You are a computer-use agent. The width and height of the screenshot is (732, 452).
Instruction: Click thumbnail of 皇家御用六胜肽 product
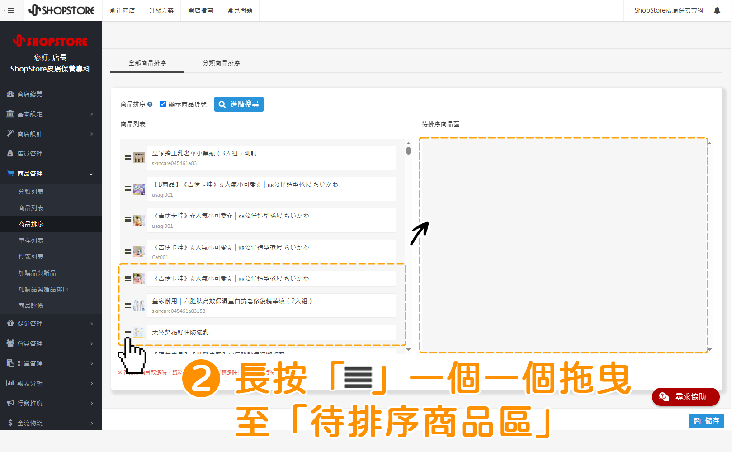pyautogui.click(x=139, y=306)
